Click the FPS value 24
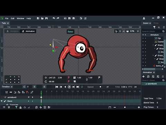Viewport: 166px width, 125px height. coord(135,87)
